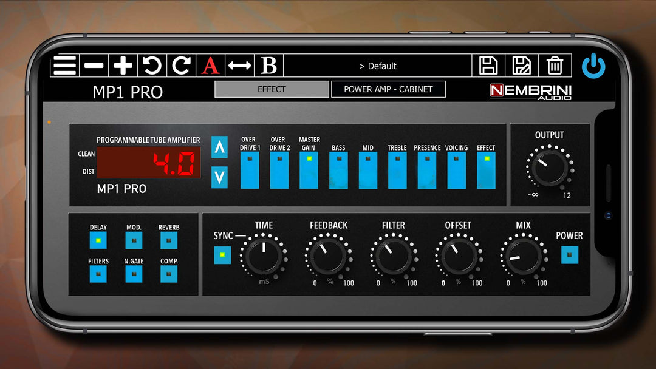Switch to POWER AMP - CABINET tab
The image size is (656, 369).
pos(388,89)
